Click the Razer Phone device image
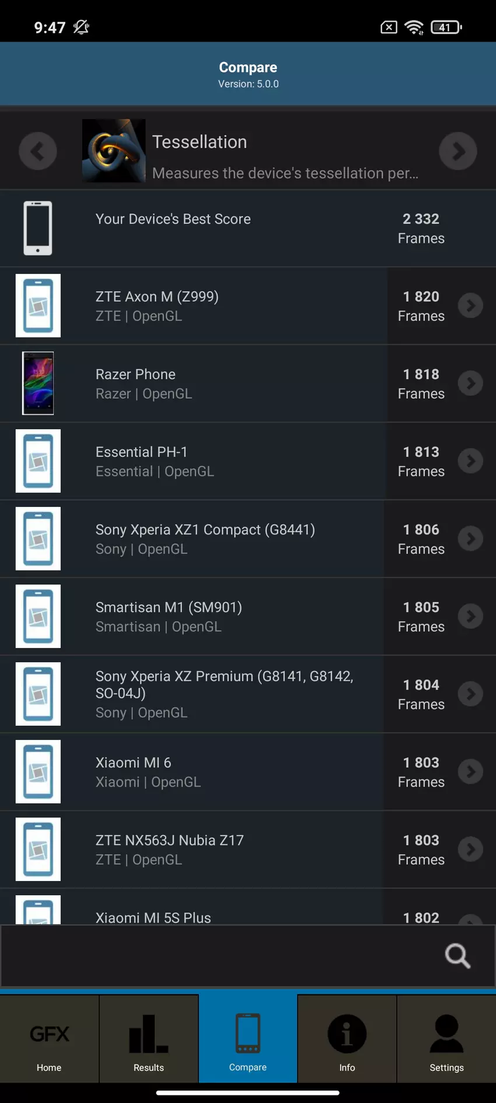Viewport: 496px width, 1103px height. (38, 383)
